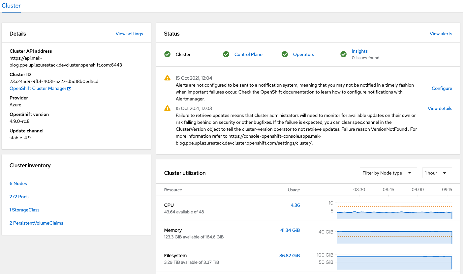
Task: Click the Control Plane health status icon
Action: 226,54
